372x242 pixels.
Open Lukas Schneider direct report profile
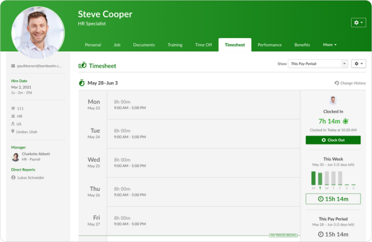[30, 178]
